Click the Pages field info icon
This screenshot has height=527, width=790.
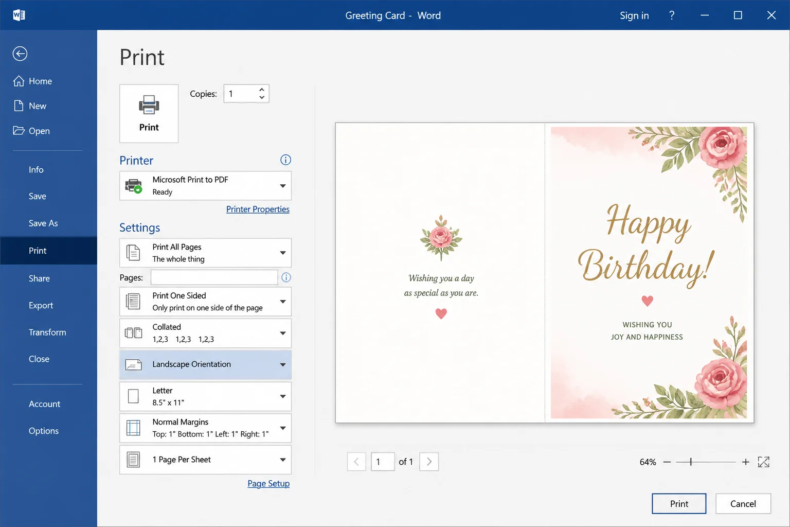point(286,277)
